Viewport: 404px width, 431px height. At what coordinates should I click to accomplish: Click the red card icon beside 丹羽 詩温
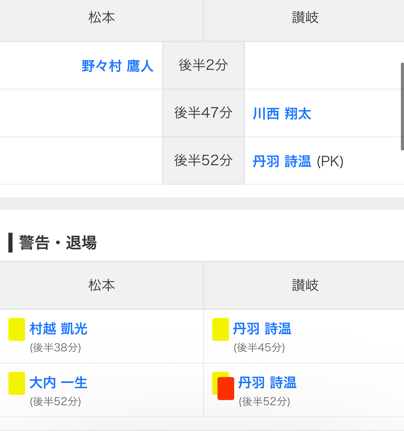[226, 388]
